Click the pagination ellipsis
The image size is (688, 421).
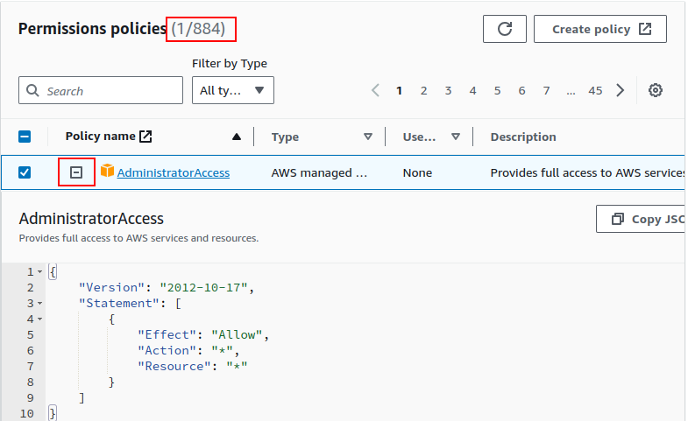tap(571, 92)
